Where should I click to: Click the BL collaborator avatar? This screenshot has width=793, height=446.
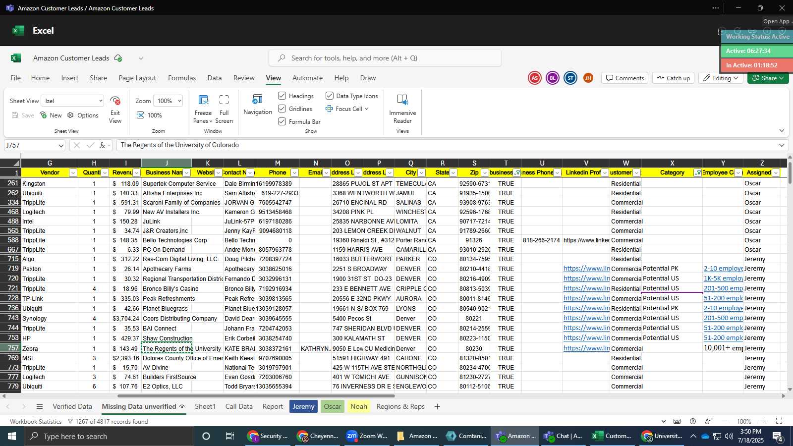[552, 78]
